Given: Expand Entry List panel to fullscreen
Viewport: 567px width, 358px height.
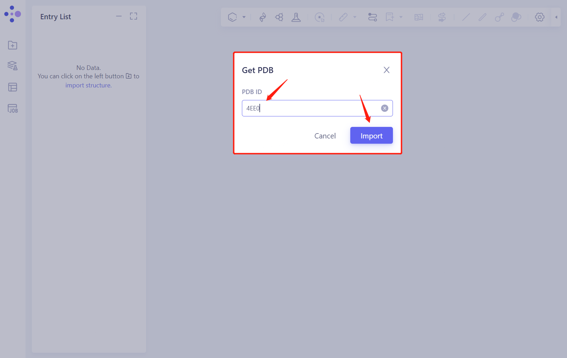Looking at the screenshot, I should click(x=134, y=16).
